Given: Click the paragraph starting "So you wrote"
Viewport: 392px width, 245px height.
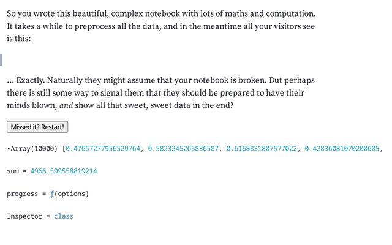Looking at the screenshot, I should coord(161,26).
